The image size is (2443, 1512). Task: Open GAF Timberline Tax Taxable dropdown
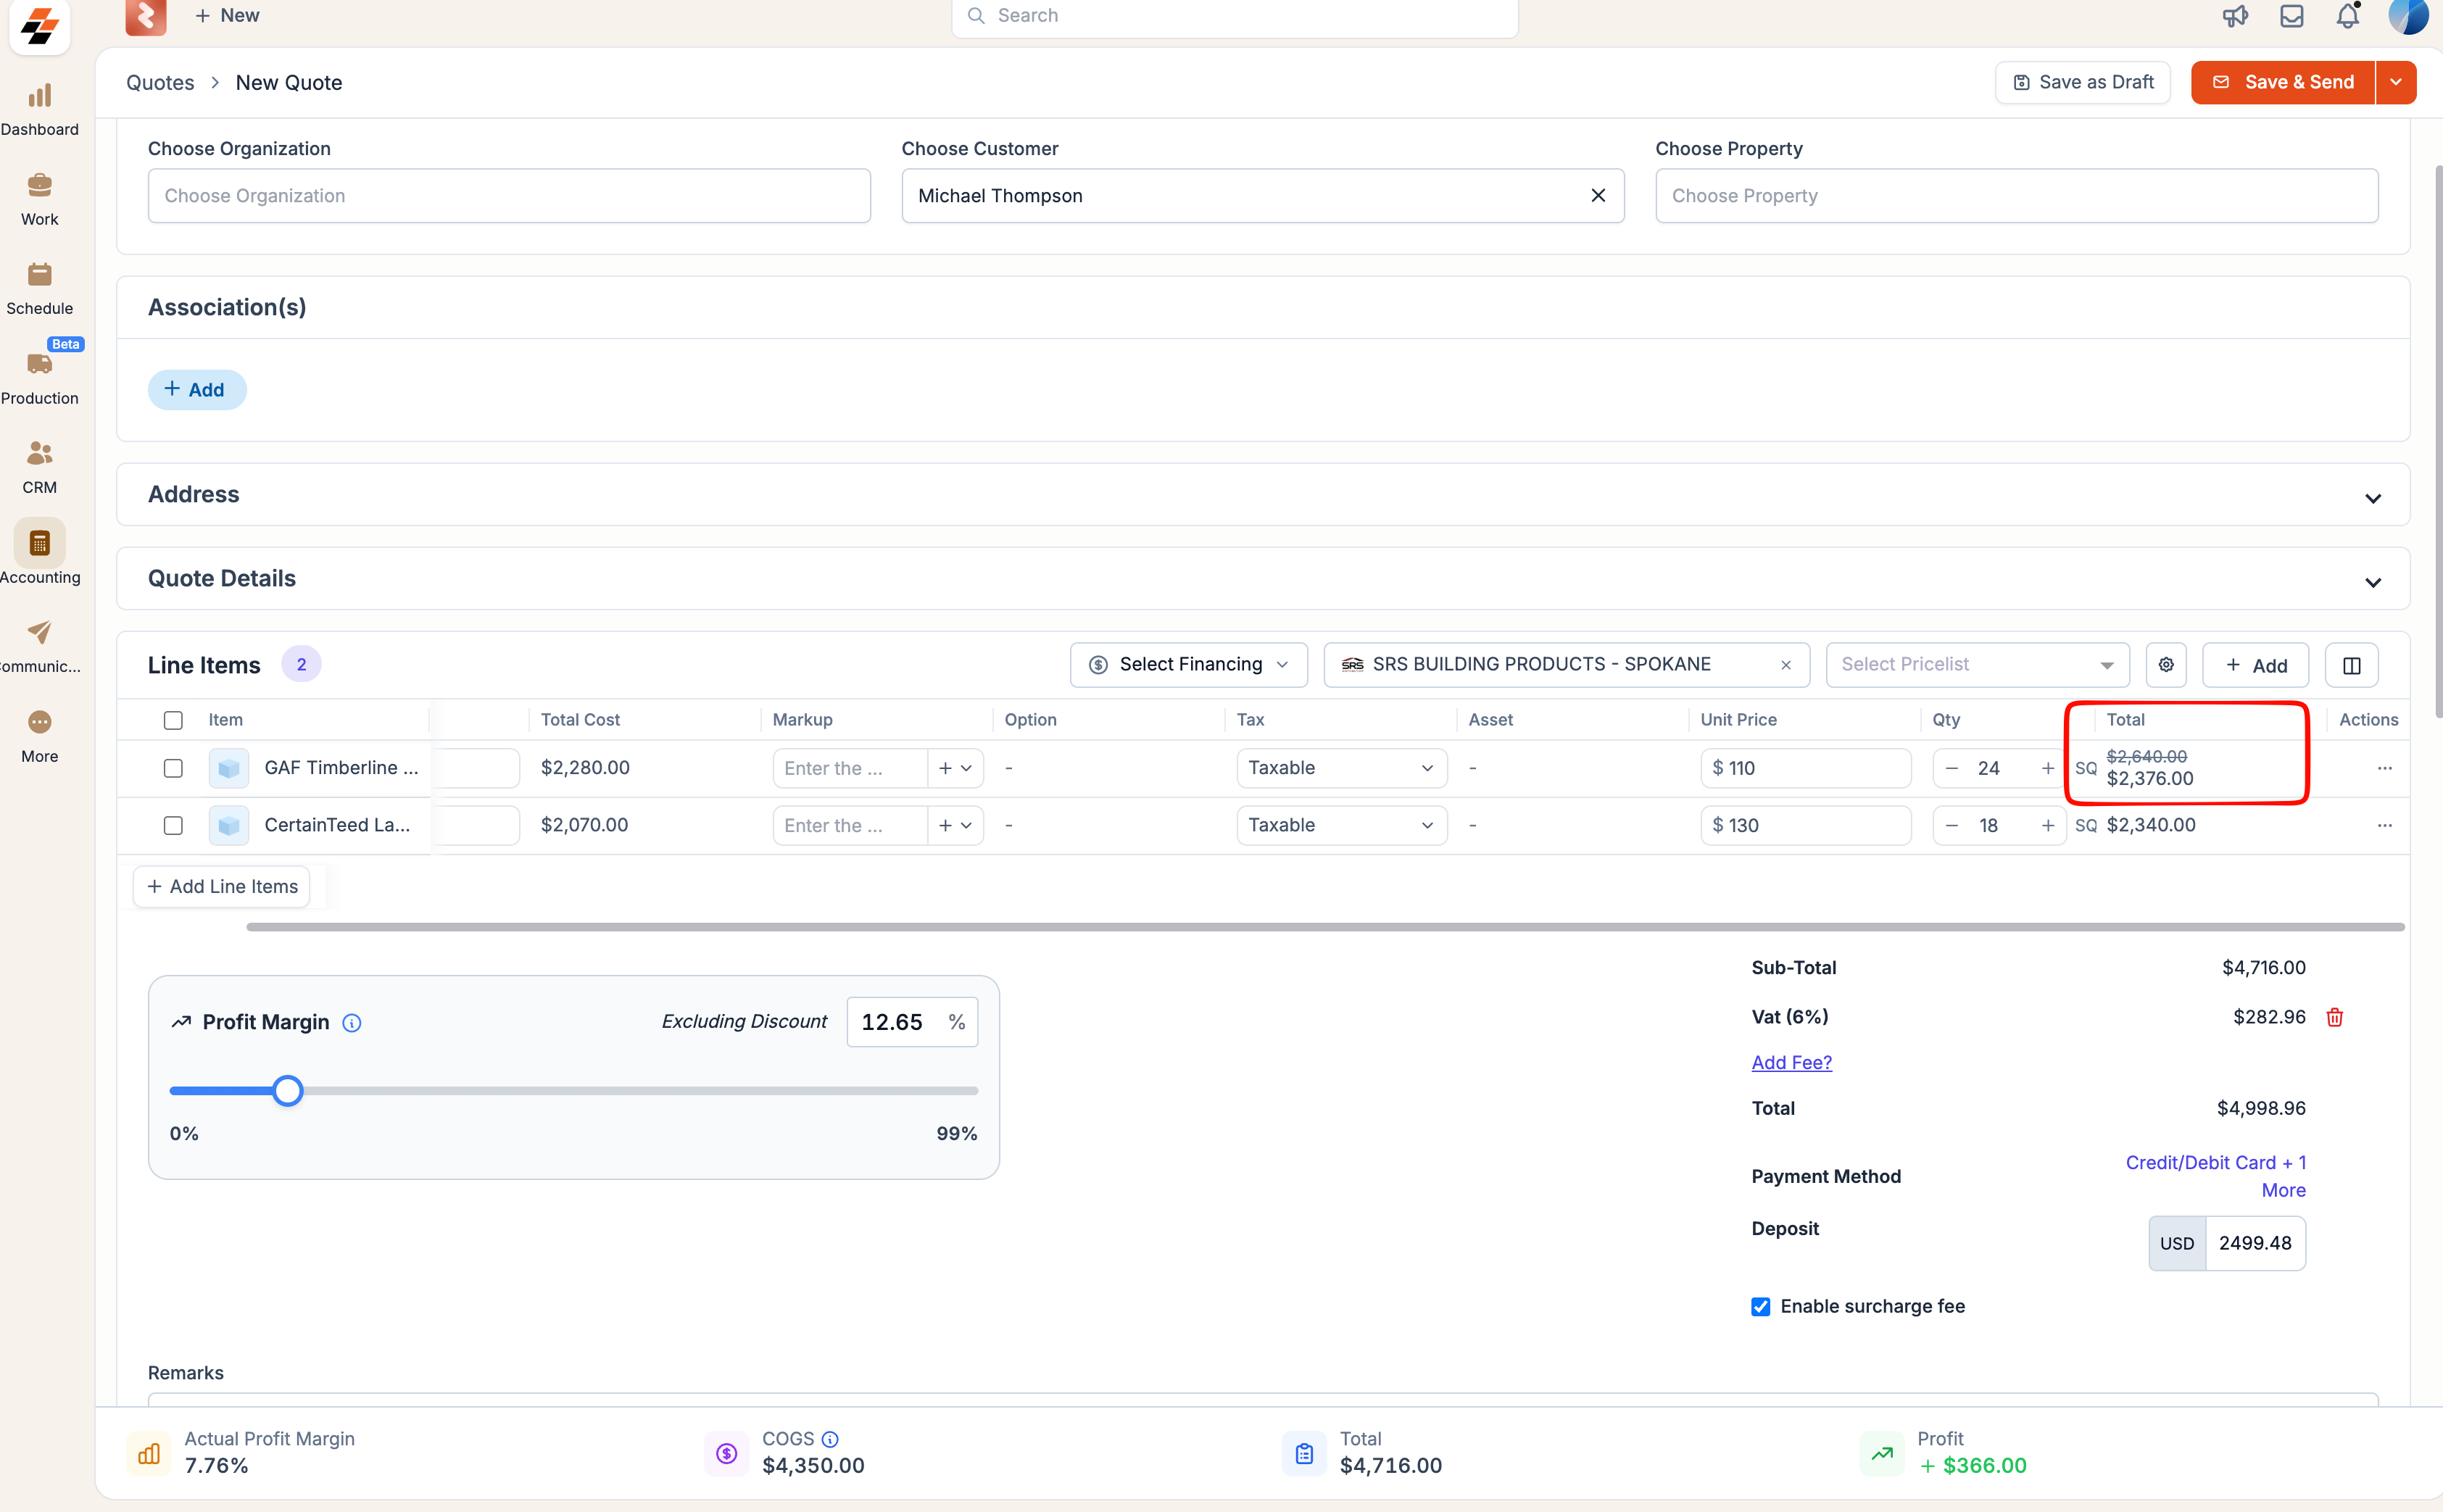pyautogui.click(x=1341, y=768)
